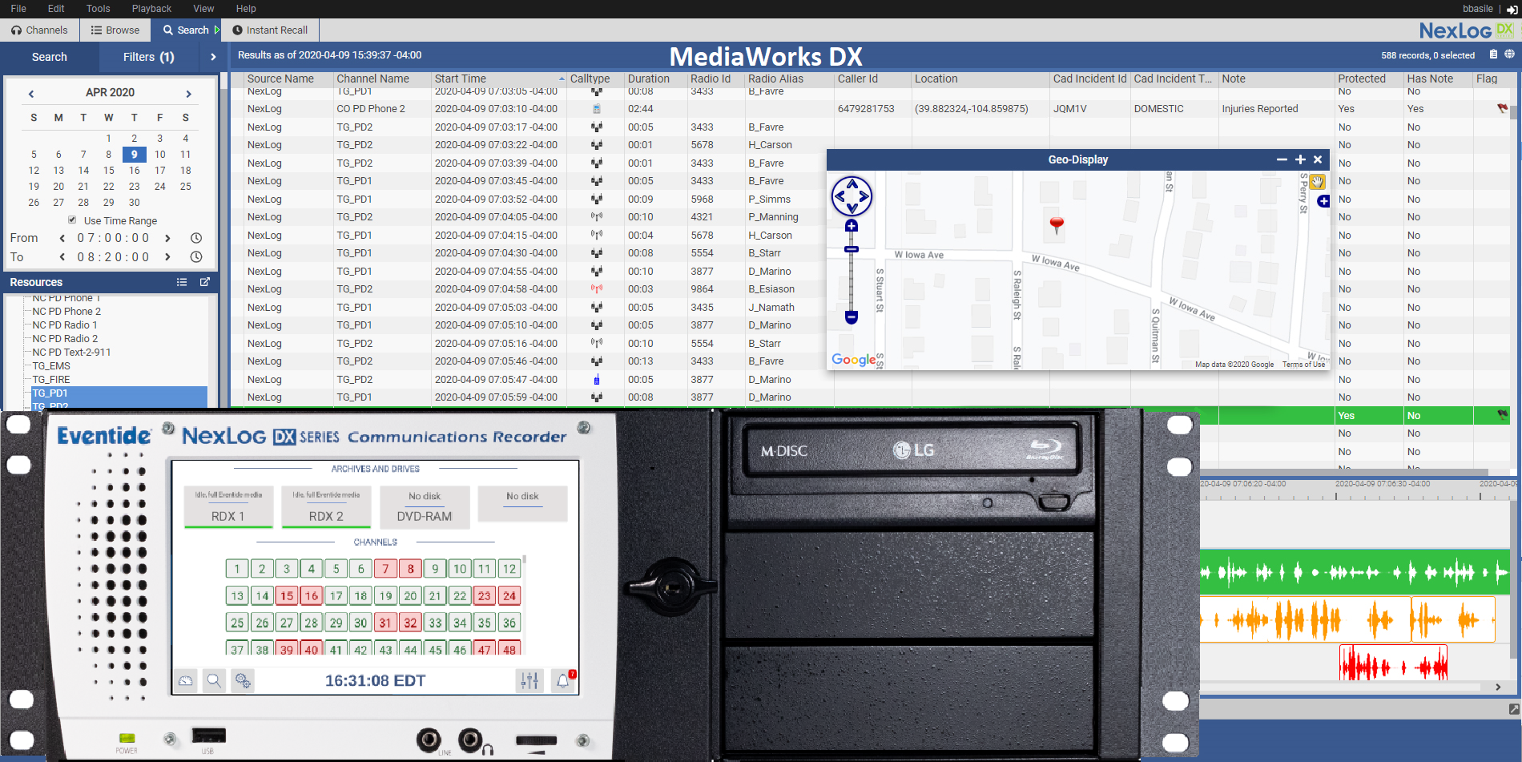Select TG_FIRE resource
The image size is (1522, 762).
point(51,380)
